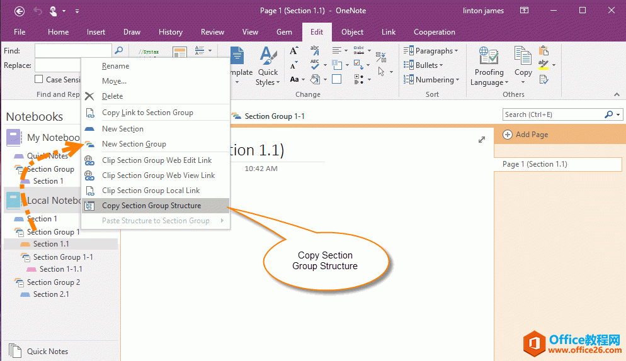Click the Undo arrow in title bar
The width and height of the screenshot is (626, 361).
[38, 11]
